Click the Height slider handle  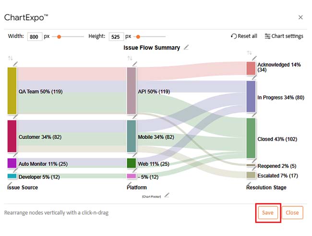click(138, 36)
